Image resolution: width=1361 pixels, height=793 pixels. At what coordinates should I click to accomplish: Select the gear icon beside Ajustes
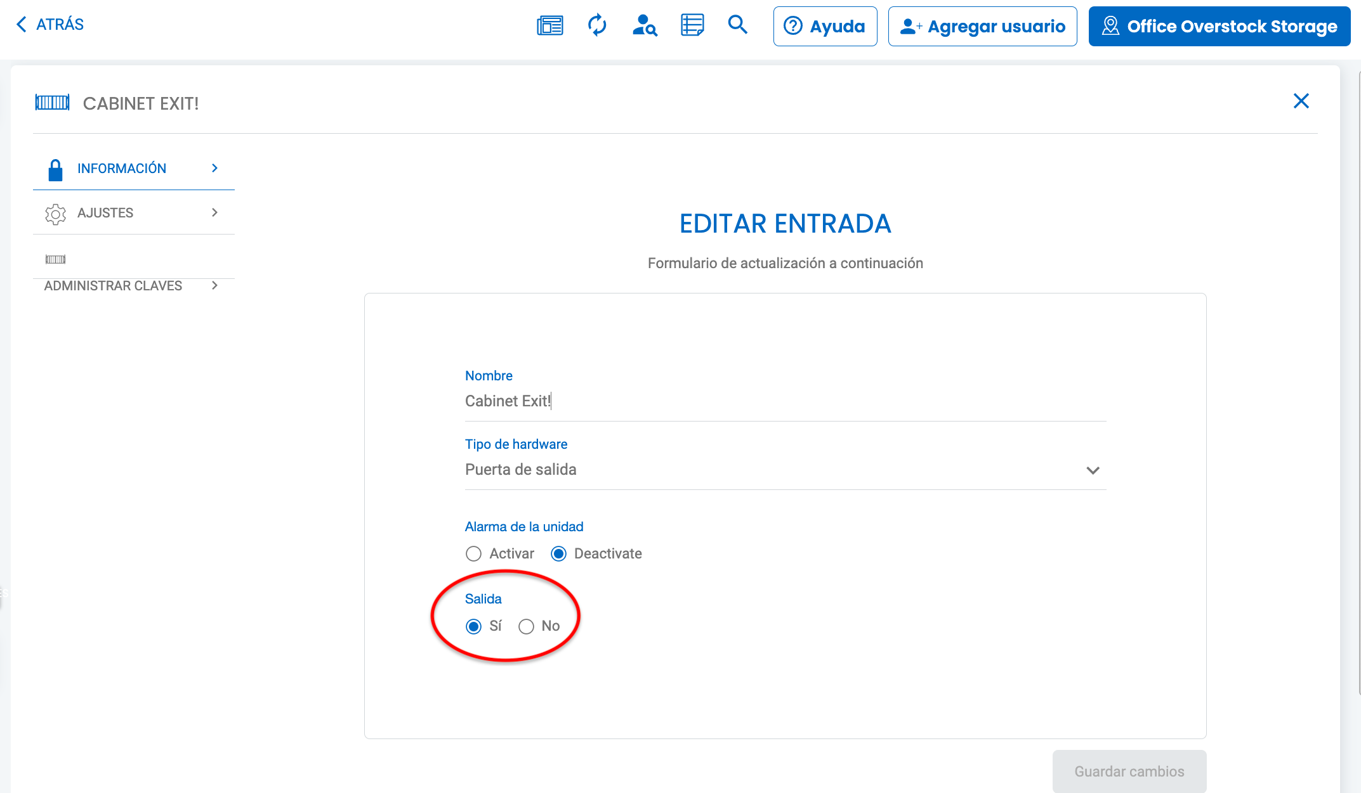[x=56, y=214]
